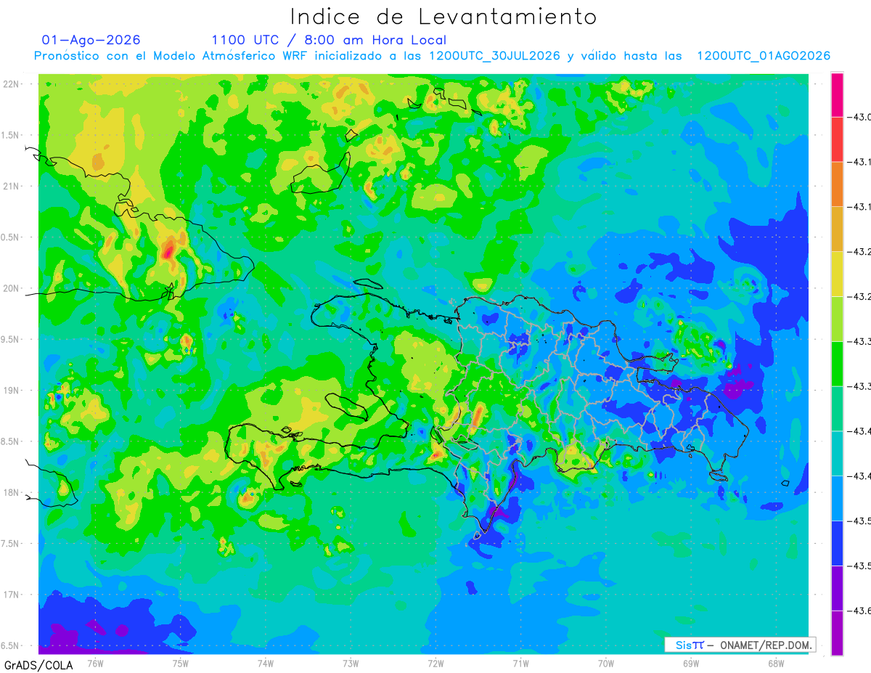Click the 'Indice de Levantamiento' title

pos(443,17)
